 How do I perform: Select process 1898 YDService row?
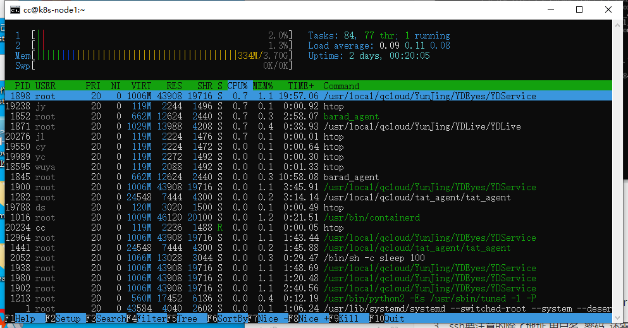pos(309,96)
